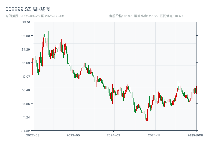218x163 pixels.
Task: Click the 19.07 y-axis price label
Action: 26,77
